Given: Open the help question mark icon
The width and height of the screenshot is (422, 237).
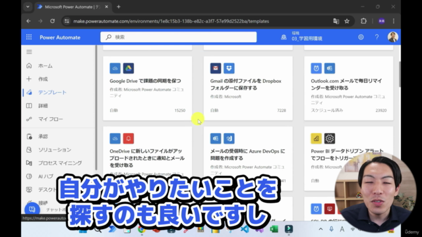Looking at the screenshot, I should [377, 37].
